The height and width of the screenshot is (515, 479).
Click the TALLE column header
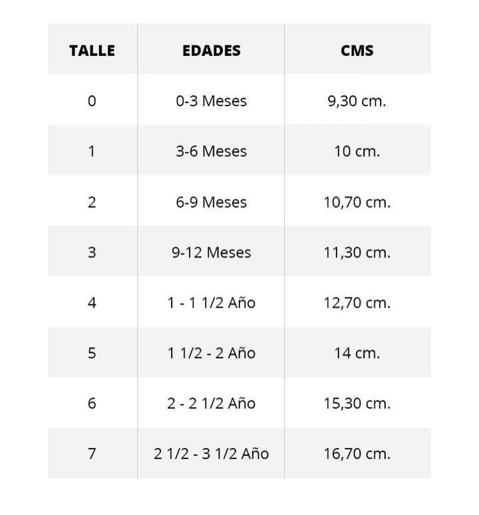click(x=92, y=51)
